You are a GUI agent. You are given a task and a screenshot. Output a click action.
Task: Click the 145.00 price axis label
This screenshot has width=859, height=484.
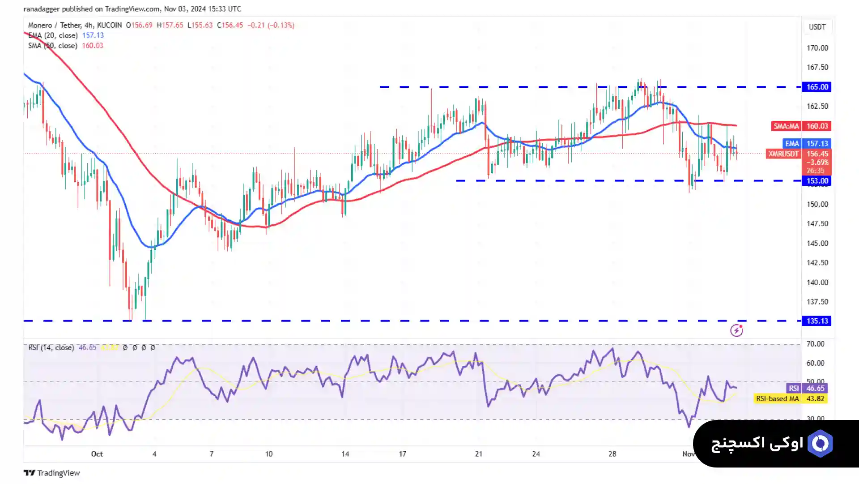(817, 244)
